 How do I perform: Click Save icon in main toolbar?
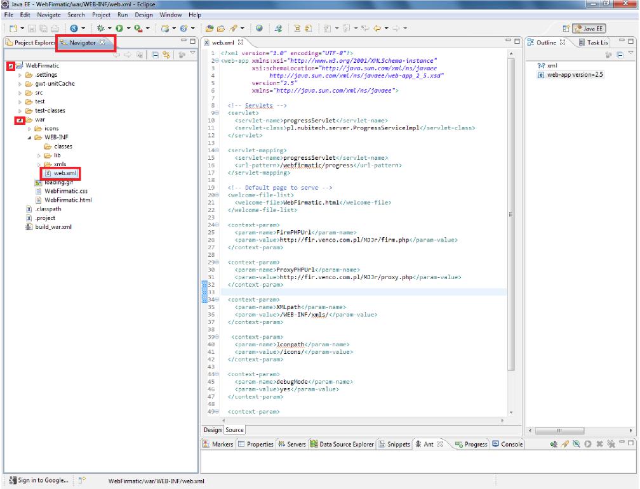coord(31,29)
